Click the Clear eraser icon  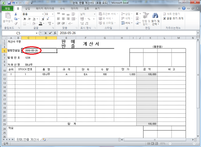137,23
